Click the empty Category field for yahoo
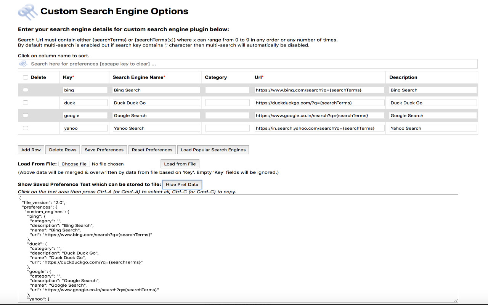Screen dimensions: 488x305 [x=227, y=128]
